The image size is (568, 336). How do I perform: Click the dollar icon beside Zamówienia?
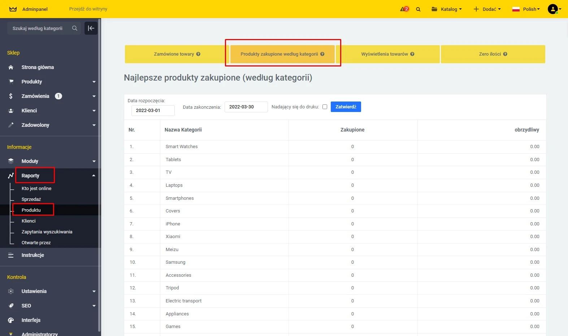[x=11, y=96]
